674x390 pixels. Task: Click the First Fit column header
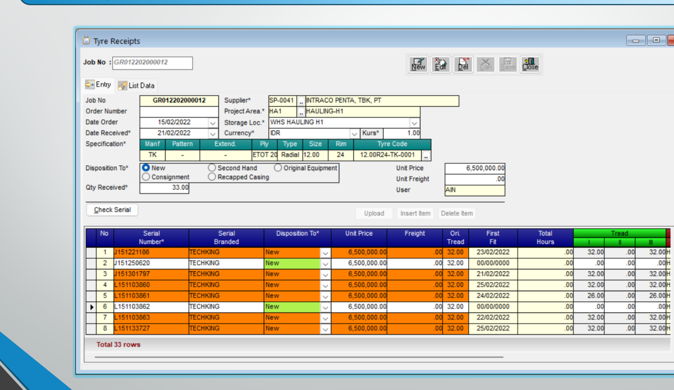[493, 238]
